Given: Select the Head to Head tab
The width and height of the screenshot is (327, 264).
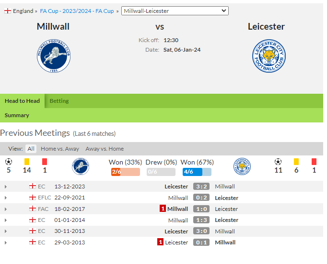Looking at the screenshot, I should click(22, 101).
